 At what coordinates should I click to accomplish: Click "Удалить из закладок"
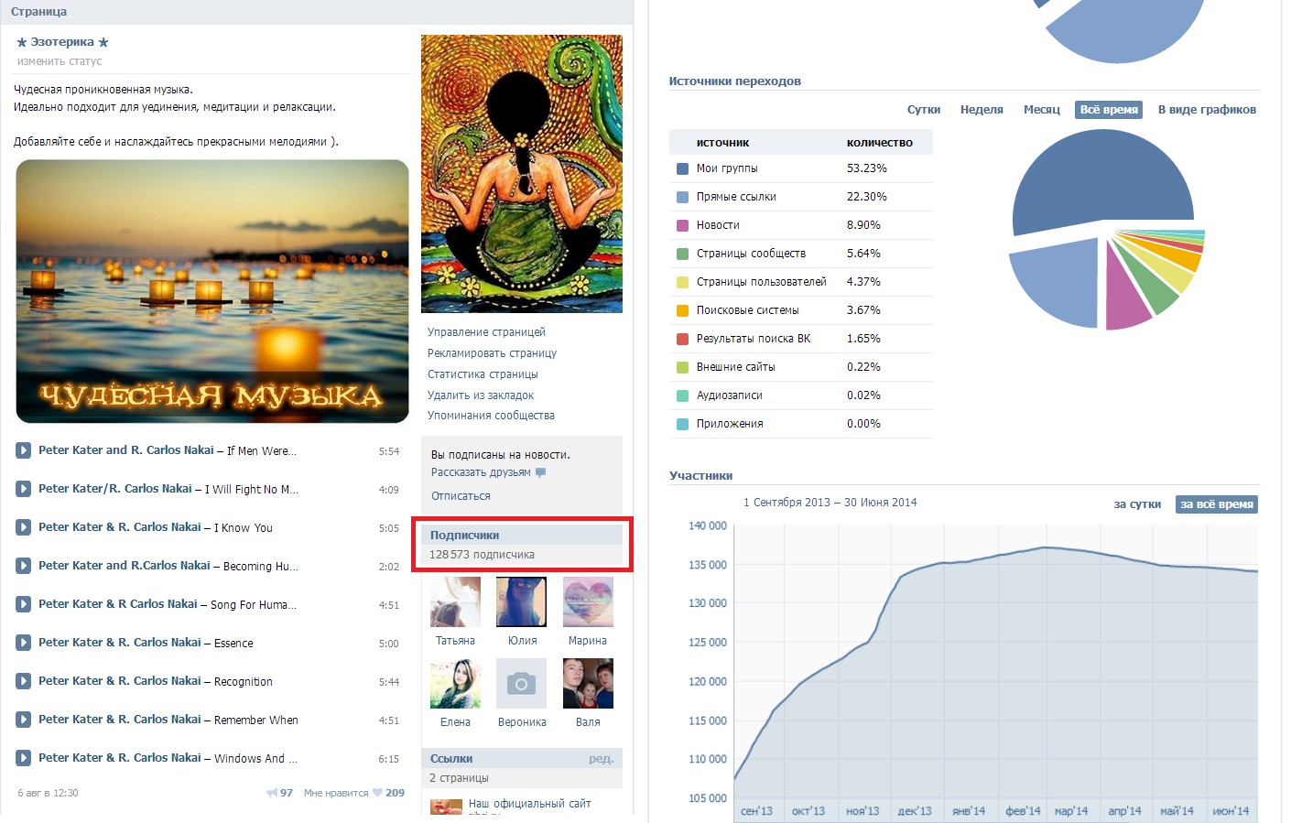tap(481, 395)
